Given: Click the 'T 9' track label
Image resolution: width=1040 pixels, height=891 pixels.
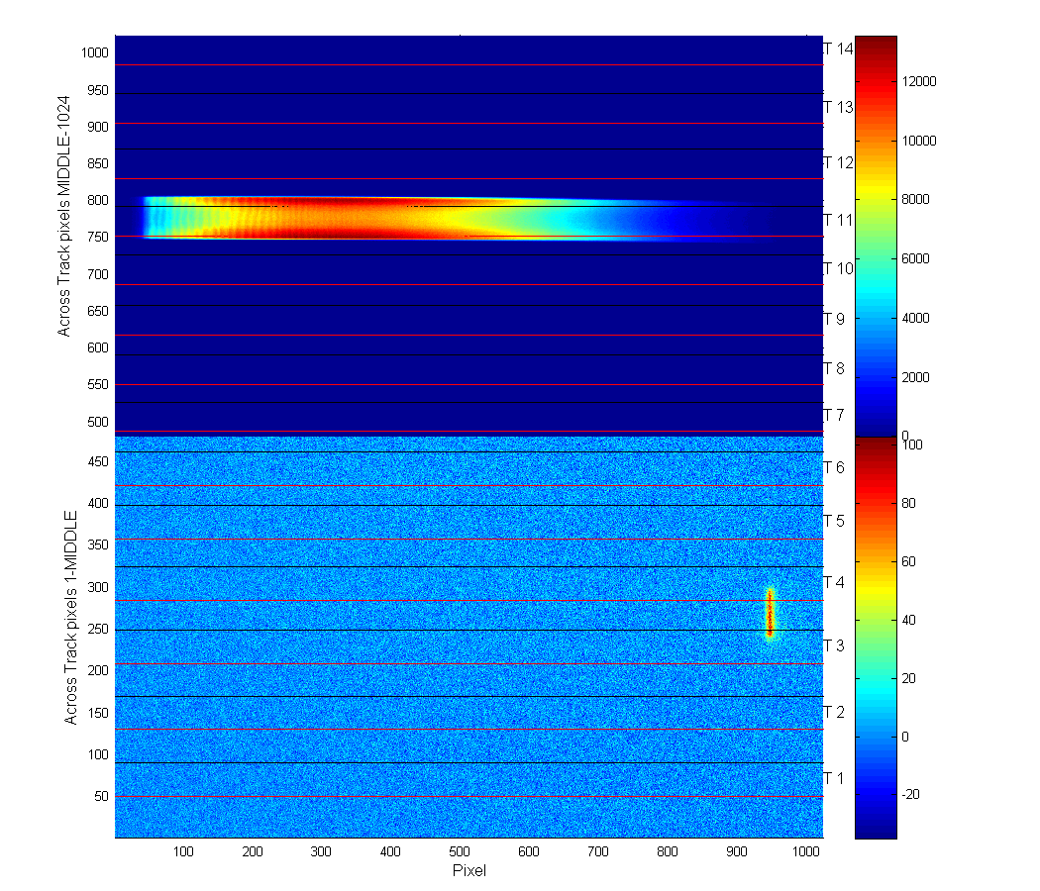Looking at the screenshot, I should pos(834,320).
